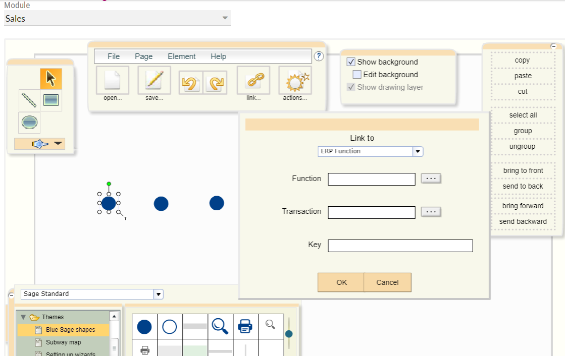Image resolution: width=565 pixels, height=356 pixels.
Task: Open the Sage Standard theme dropdown
Action: pyautogui.click(x=159, y=293)
